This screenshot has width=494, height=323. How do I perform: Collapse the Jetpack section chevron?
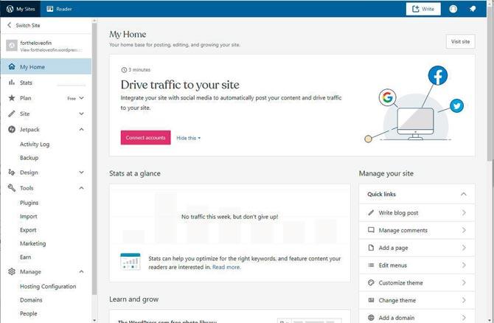click(x=81, y=129)
